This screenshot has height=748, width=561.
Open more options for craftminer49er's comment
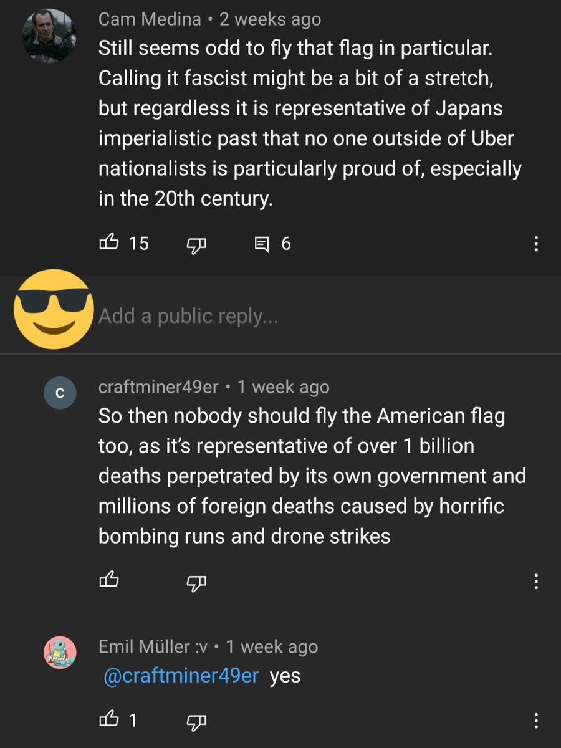click(535, 582)
